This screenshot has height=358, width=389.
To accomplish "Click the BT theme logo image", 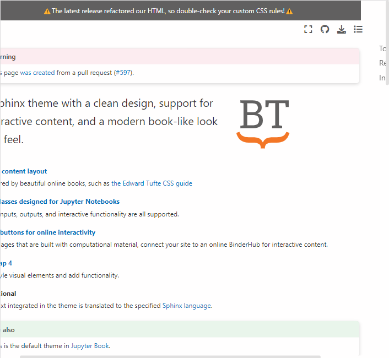I will [263, 124].
